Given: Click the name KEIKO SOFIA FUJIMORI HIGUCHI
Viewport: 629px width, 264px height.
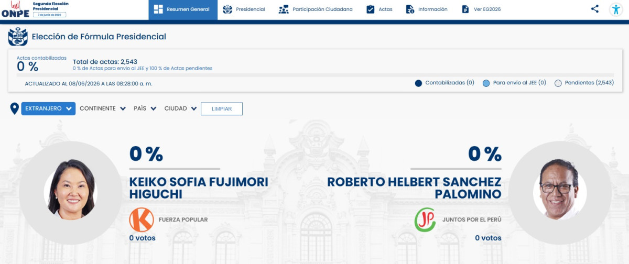Looking at the screenshot, I should click(199, 188).
